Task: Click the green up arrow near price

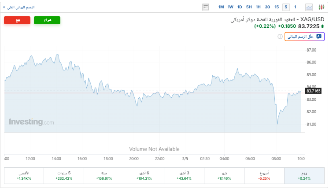Action: [x=322, y=26]
